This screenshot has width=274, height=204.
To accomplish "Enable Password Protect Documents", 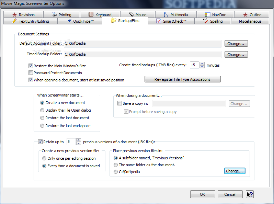I will click(x=31, y=72).
